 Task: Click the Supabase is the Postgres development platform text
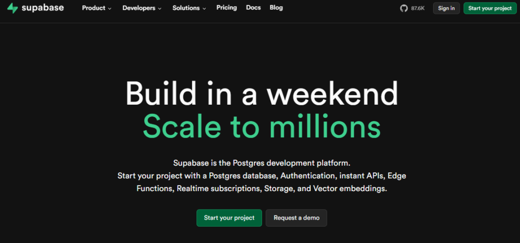[262, 163]
